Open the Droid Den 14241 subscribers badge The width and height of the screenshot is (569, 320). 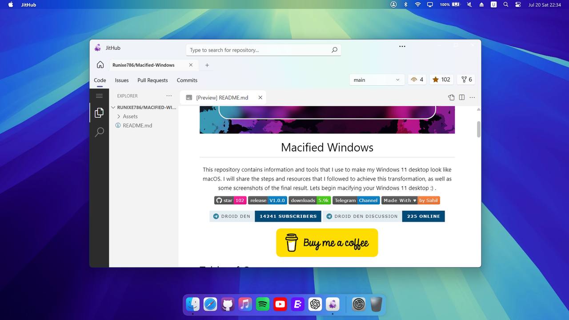tap(266, 216)
